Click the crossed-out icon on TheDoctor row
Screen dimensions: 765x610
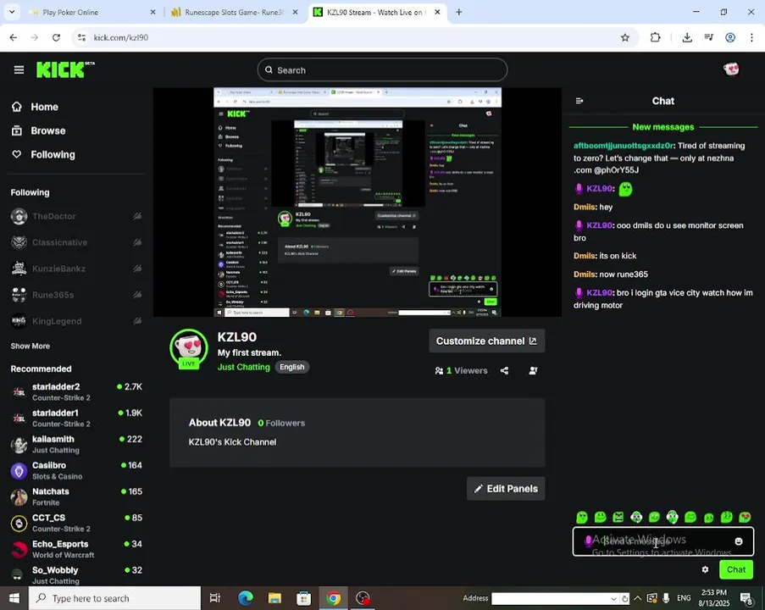click(137, 216)
